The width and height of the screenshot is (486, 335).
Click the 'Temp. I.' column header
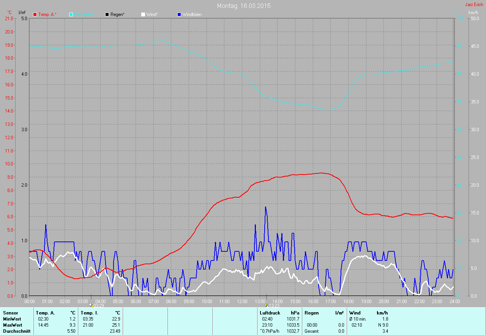click(x=89, y=313)
